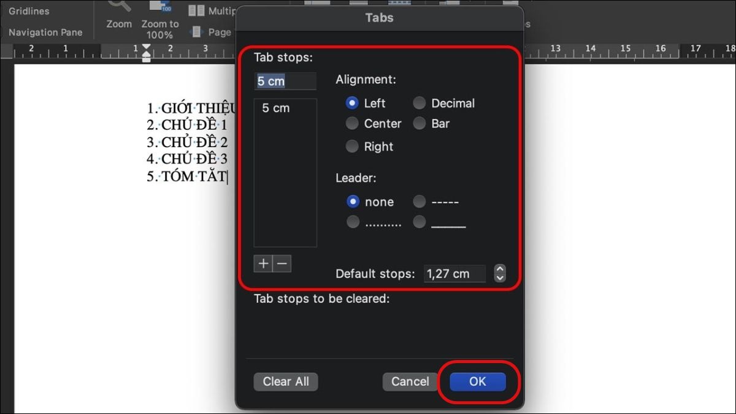Click the Tab stops position input field
Image resolution: width=736 pixels, height=414 pixels.
pyautogui.click(x=285, y=82)
